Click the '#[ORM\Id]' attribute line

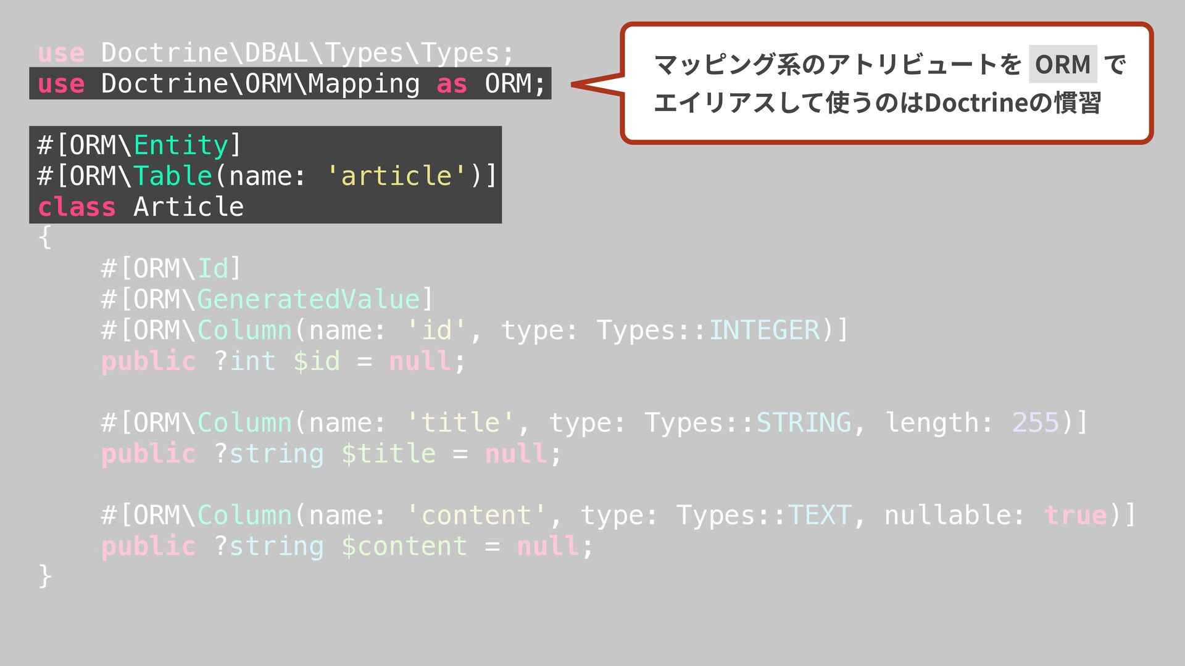coord(171,269)
